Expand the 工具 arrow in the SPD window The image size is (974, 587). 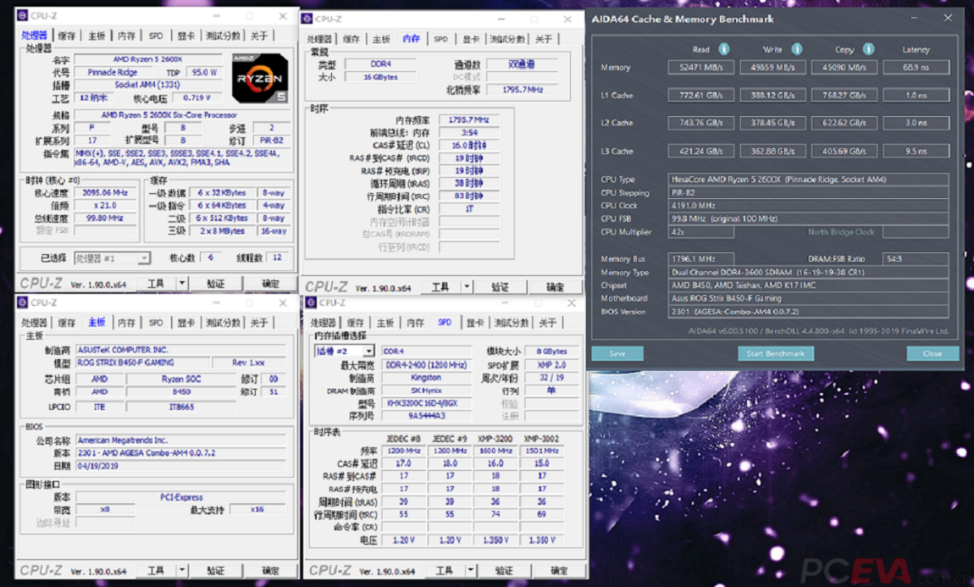point(470,570)
